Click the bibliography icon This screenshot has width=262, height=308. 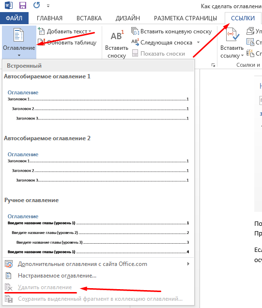click(250, 53)
